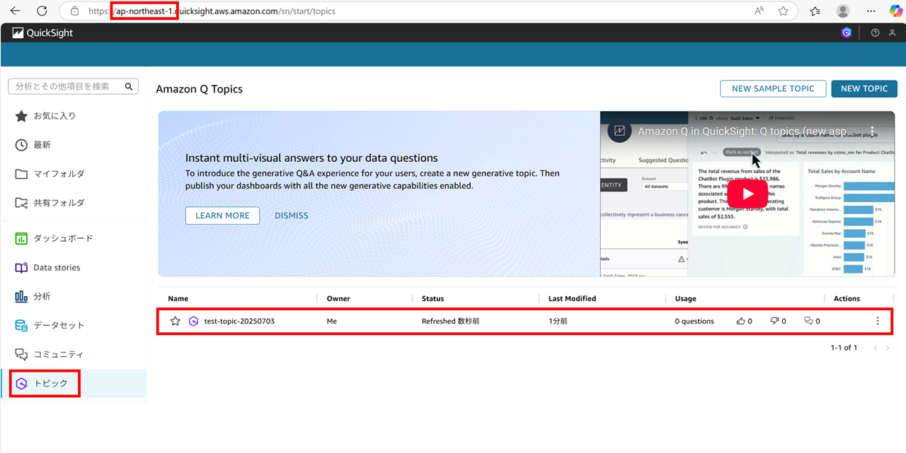Open the browser profile avatar

[842, 11]
